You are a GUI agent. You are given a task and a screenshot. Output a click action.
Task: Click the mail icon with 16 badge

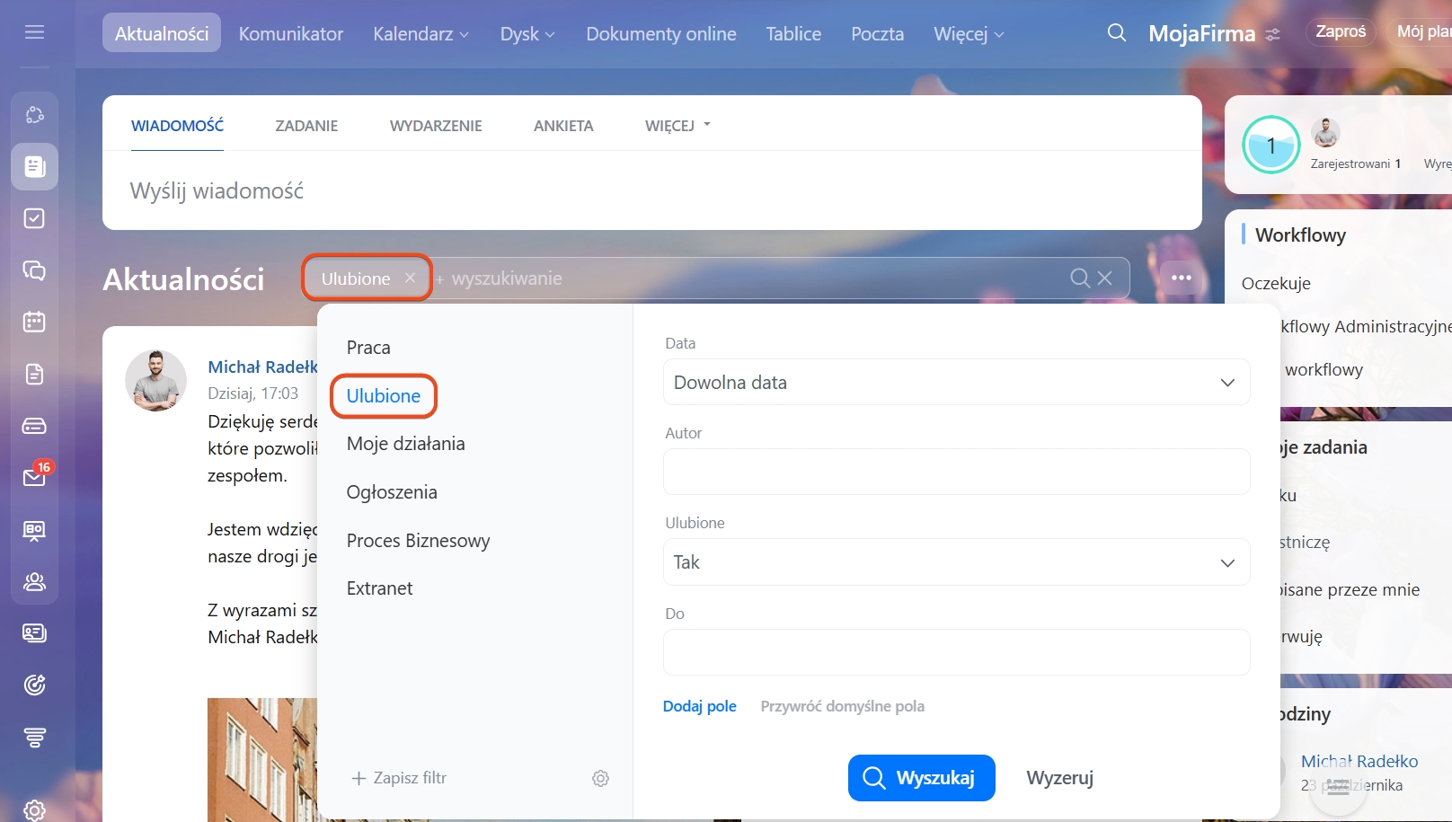pos(34,477)
